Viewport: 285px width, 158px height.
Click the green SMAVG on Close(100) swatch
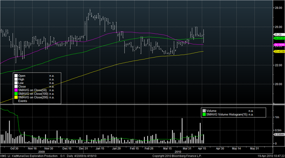pos(16,94)
